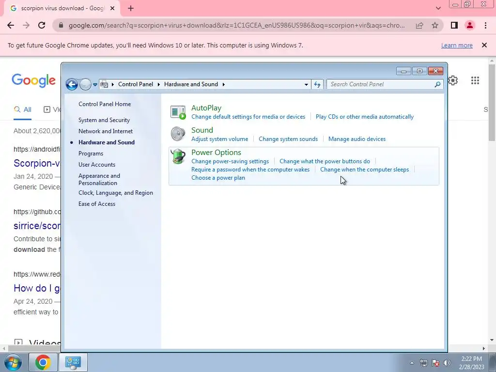Viewport: 496px width, 372px height.
Task: Click Change power-saving settings
Action: coord(230,161)
